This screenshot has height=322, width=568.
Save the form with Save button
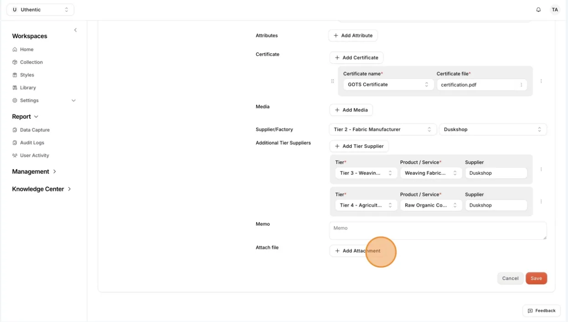[536, 278]
